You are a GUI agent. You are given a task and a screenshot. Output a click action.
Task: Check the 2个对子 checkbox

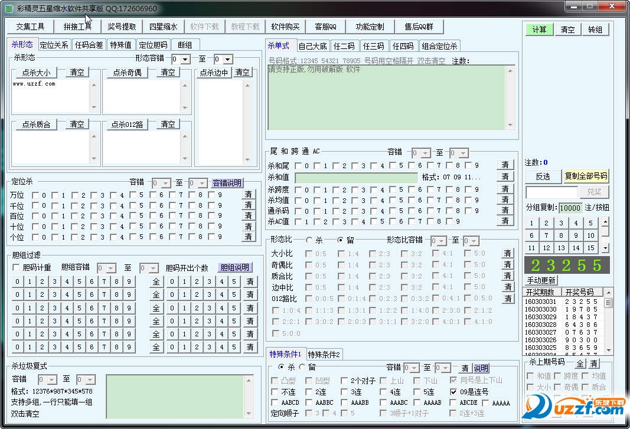pyautogui.click(x=344, y=381)
